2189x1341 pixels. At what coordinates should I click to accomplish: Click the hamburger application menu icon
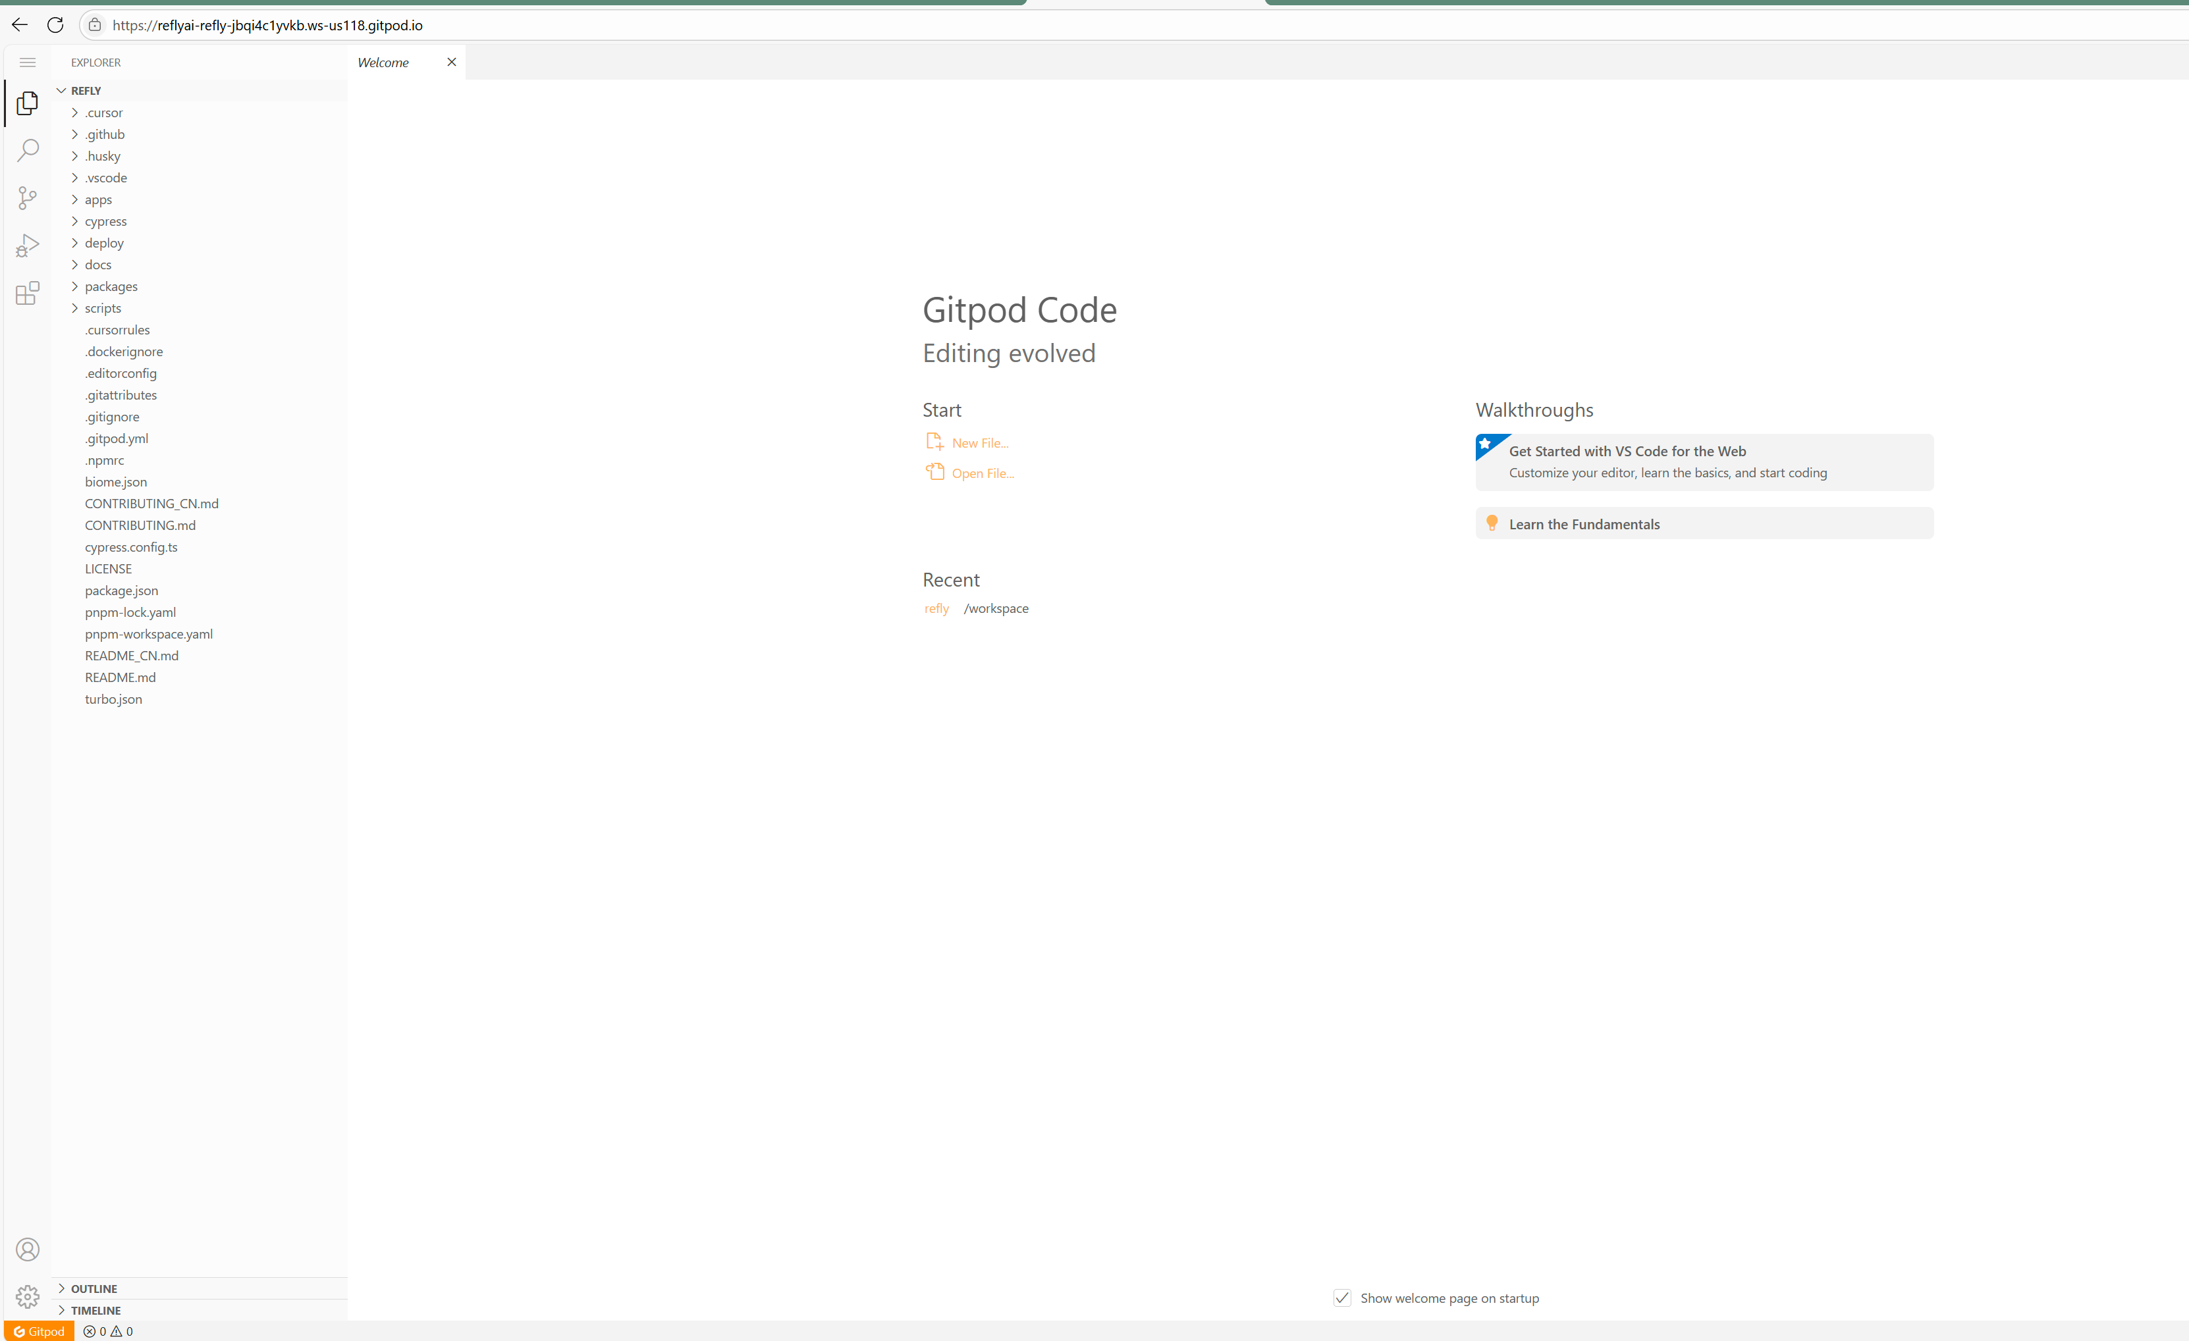(28, 62)
